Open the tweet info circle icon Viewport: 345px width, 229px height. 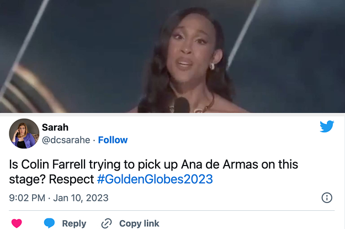click(x=326, y=198)
